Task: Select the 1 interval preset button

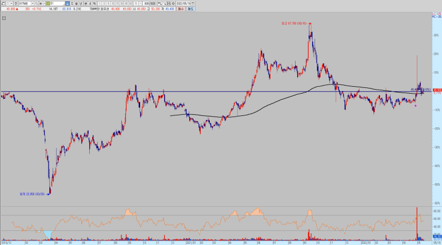Action: (x=99, y=3)
